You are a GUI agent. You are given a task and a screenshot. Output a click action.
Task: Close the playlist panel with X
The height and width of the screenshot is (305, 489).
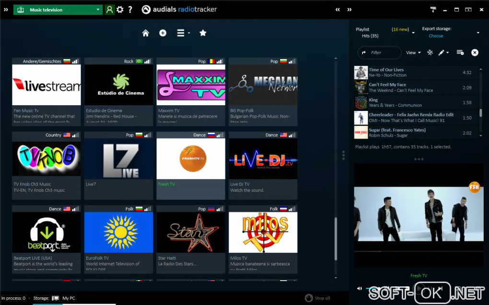[x=475, y=53]
